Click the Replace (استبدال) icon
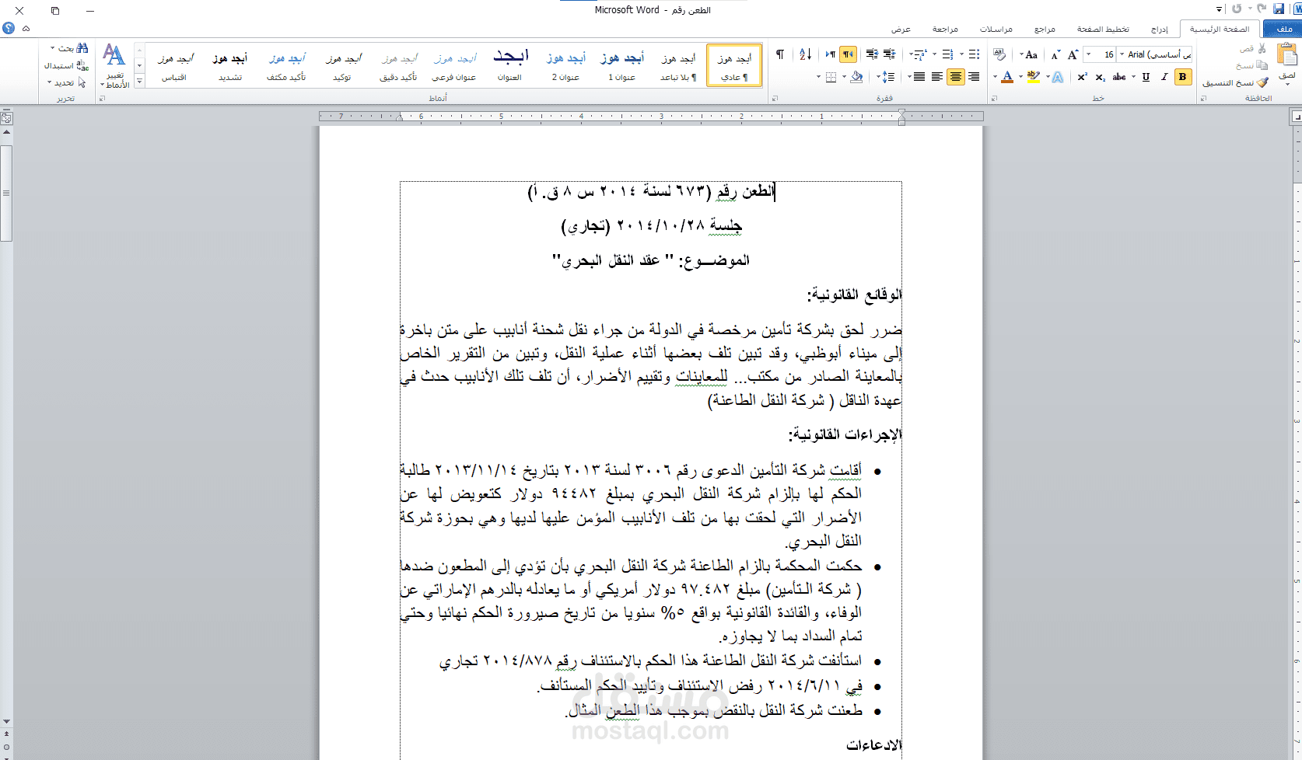 [82, 65]
